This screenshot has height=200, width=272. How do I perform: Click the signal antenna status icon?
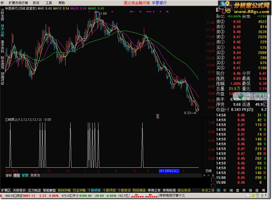[x=258, y=195]
